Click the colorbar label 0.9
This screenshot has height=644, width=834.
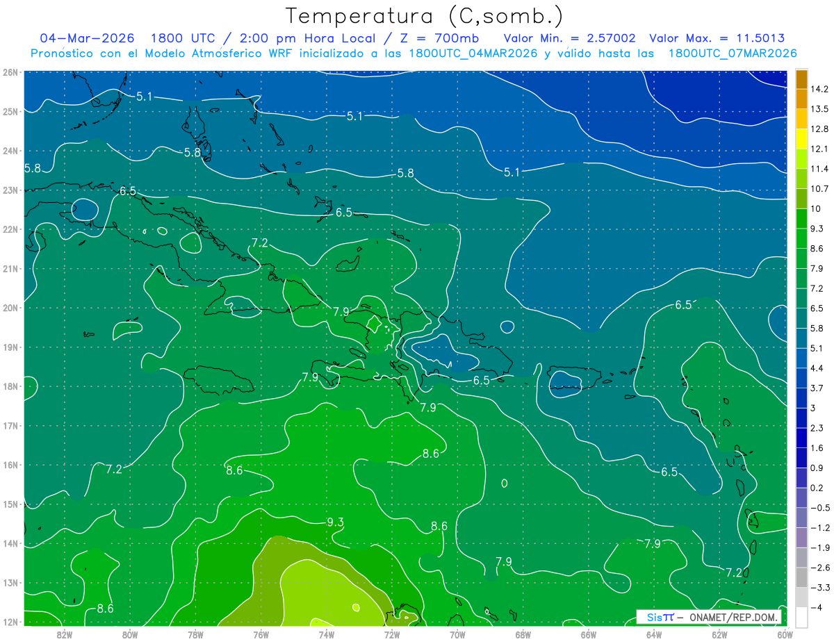[817, 468]
